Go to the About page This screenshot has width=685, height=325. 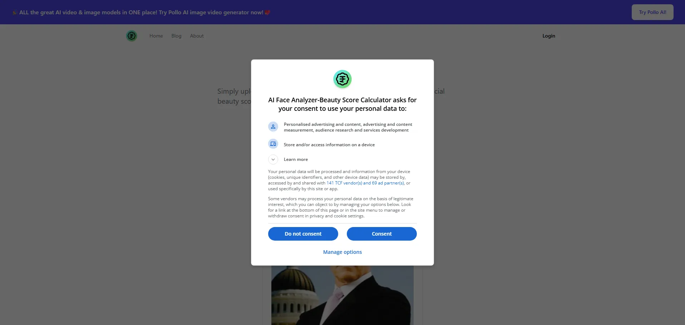[x=197, y=36]
